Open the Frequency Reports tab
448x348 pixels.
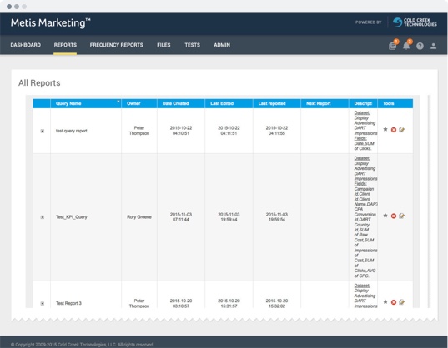point(116,45)
